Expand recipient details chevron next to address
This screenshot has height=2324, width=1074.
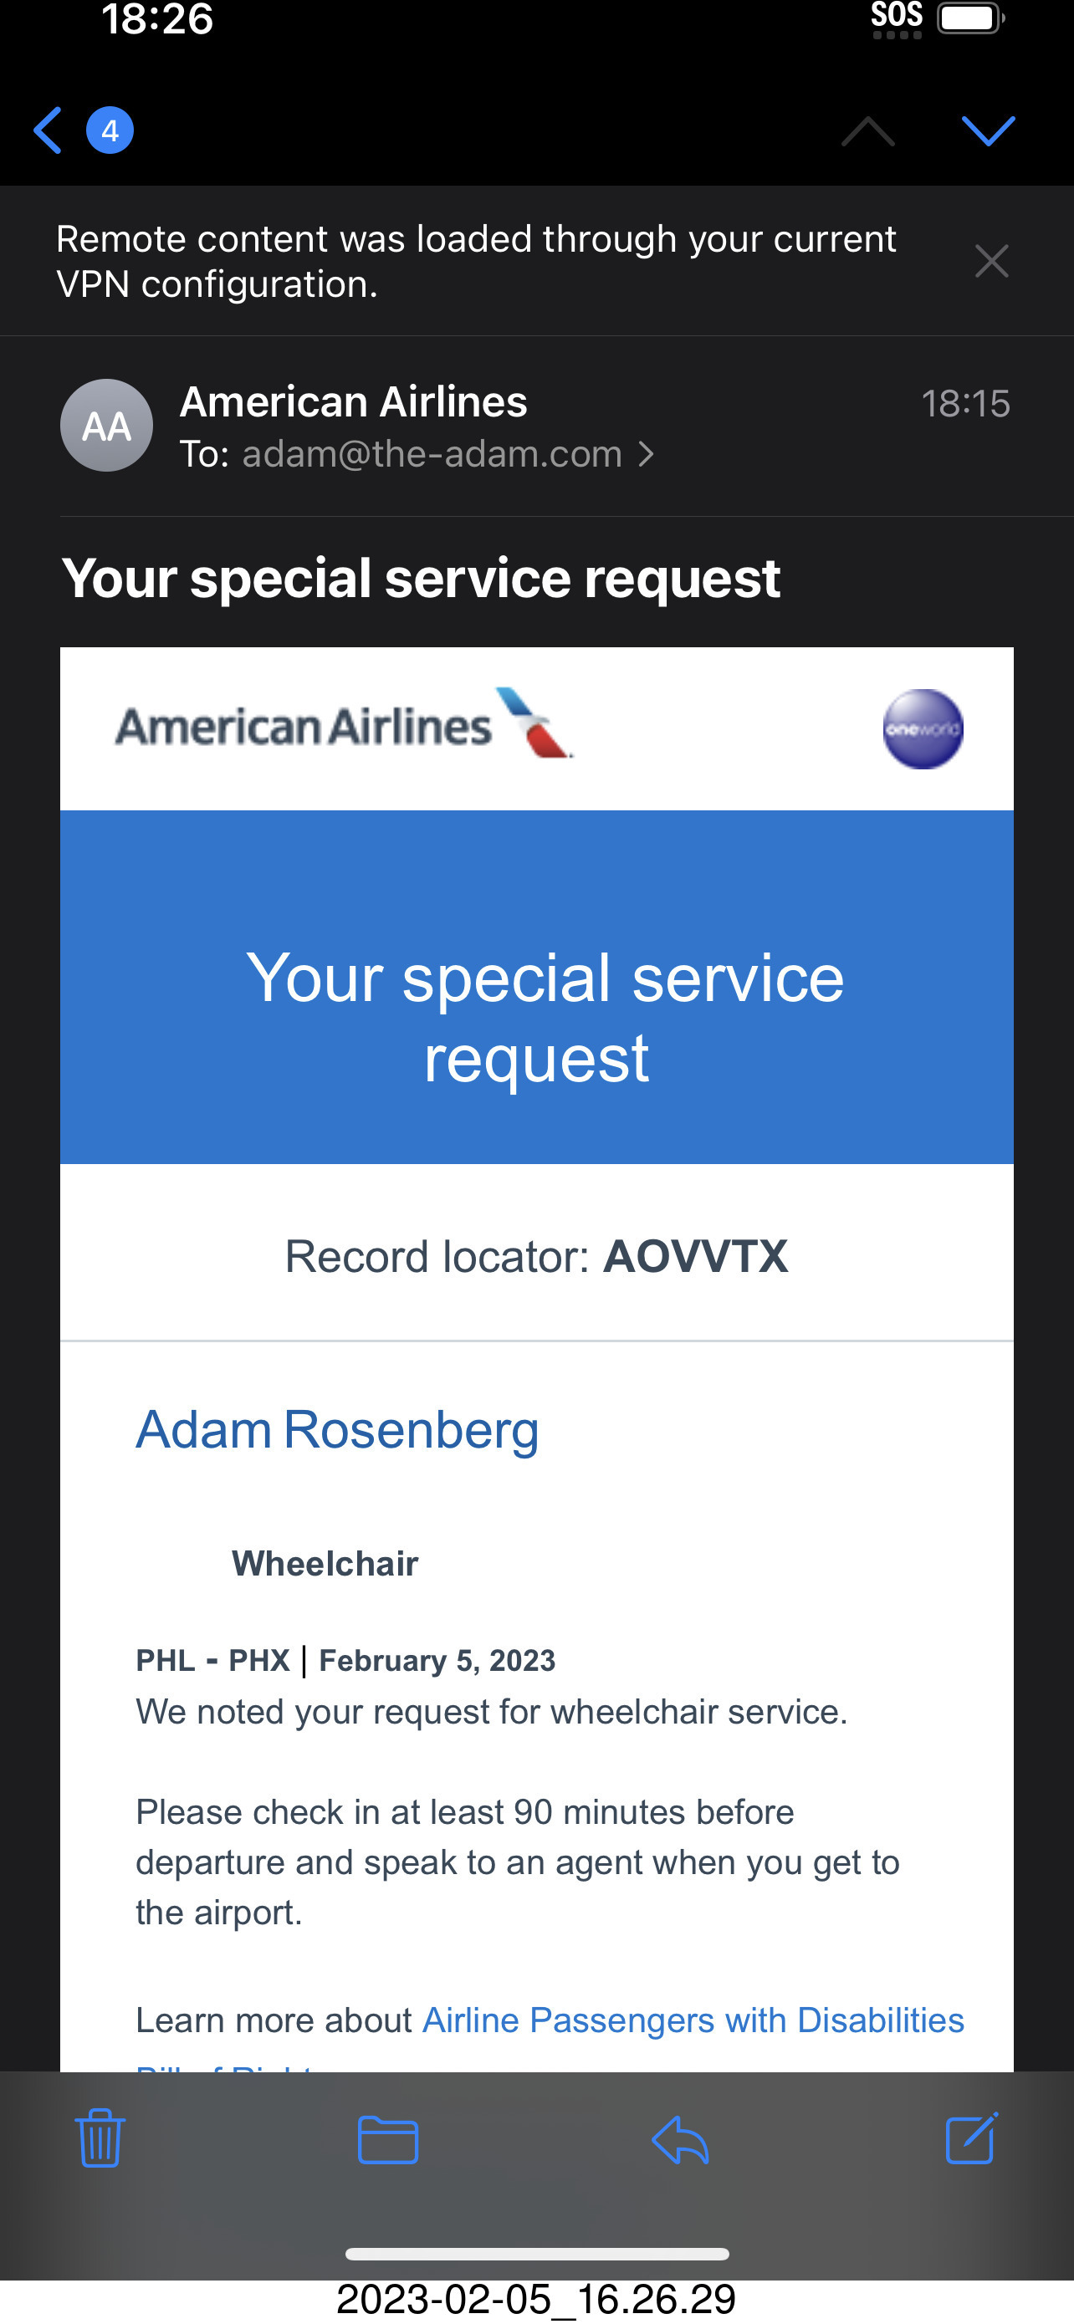click(647, 454)
